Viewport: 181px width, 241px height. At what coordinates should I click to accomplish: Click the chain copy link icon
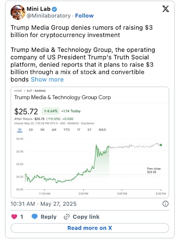click(67, 217)
